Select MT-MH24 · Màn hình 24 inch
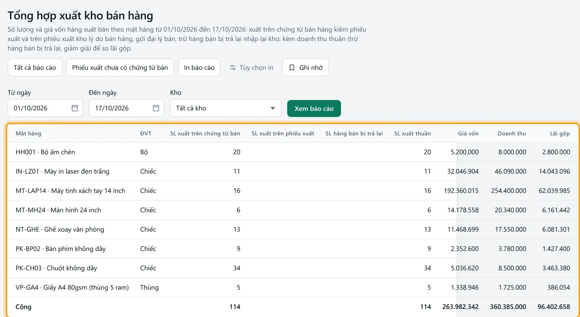580x317 pixels. 293,210
